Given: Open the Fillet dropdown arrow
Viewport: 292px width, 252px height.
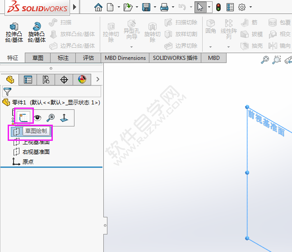Looking at the screenshot, I should (x=210, y=47).
